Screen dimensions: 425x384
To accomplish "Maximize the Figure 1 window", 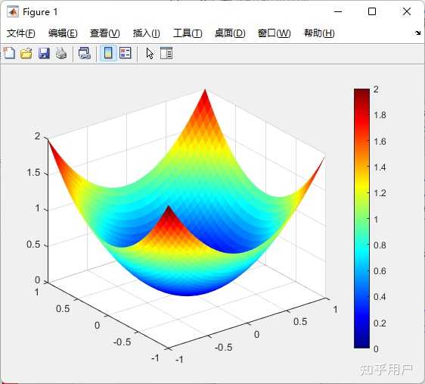I will click(x=372, y=11).
